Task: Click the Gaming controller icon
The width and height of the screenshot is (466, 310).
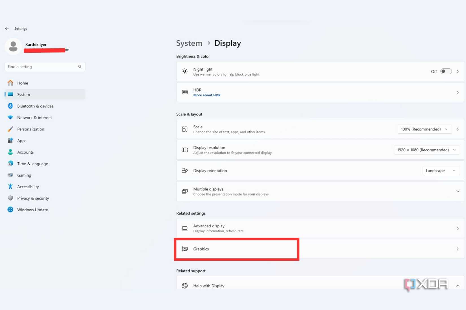Action: tap(10, 175)
